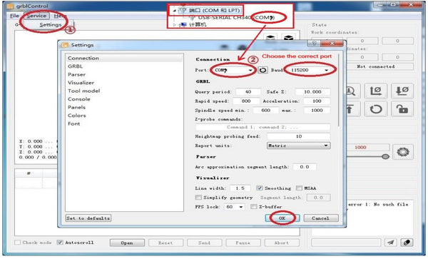The width and height of the screenshot is (428, 259).
Task: Choose Settings from the Service menu
Action: [x=51, y=25]
